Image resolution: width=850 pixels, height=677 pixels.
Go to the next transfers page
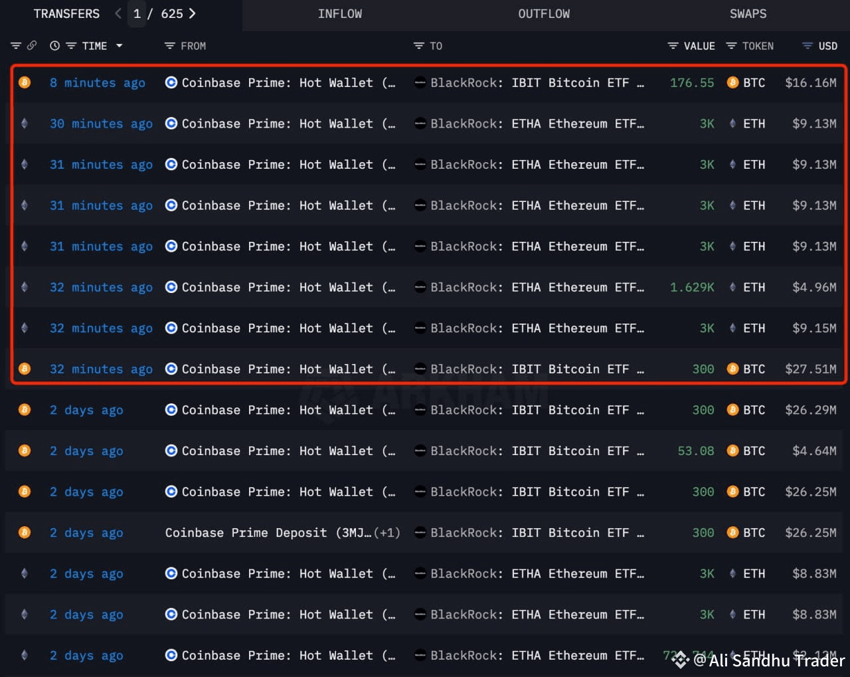pyautogui.click(x=192, y=13)
